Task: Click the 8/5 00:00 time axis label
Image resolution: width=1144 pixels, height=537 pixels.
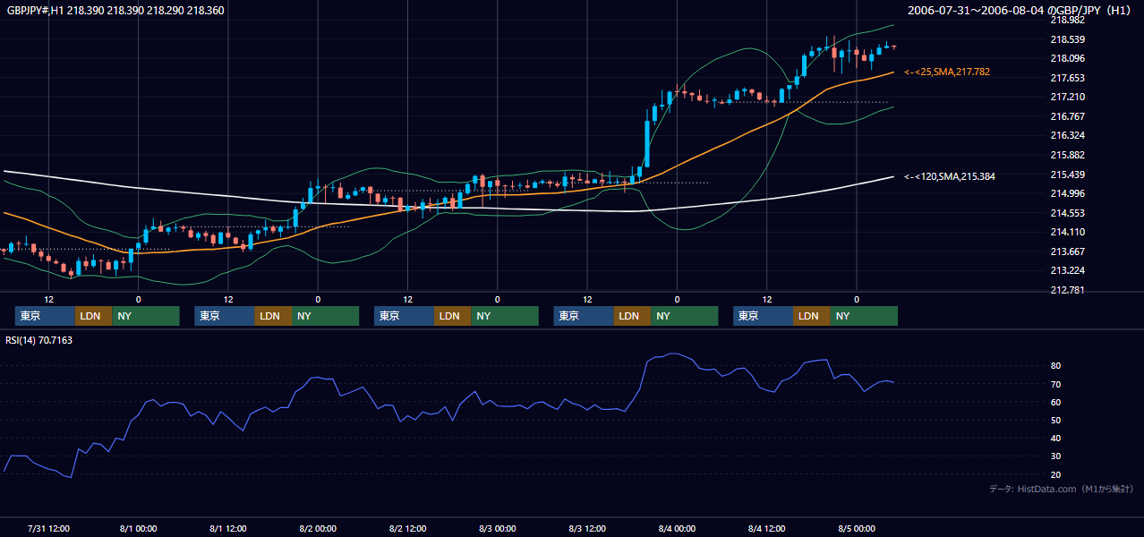Action: coord(857,529)
